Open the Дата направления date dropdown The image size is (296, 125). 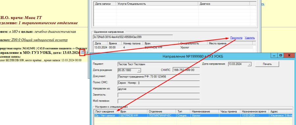[x=249, y=64]
